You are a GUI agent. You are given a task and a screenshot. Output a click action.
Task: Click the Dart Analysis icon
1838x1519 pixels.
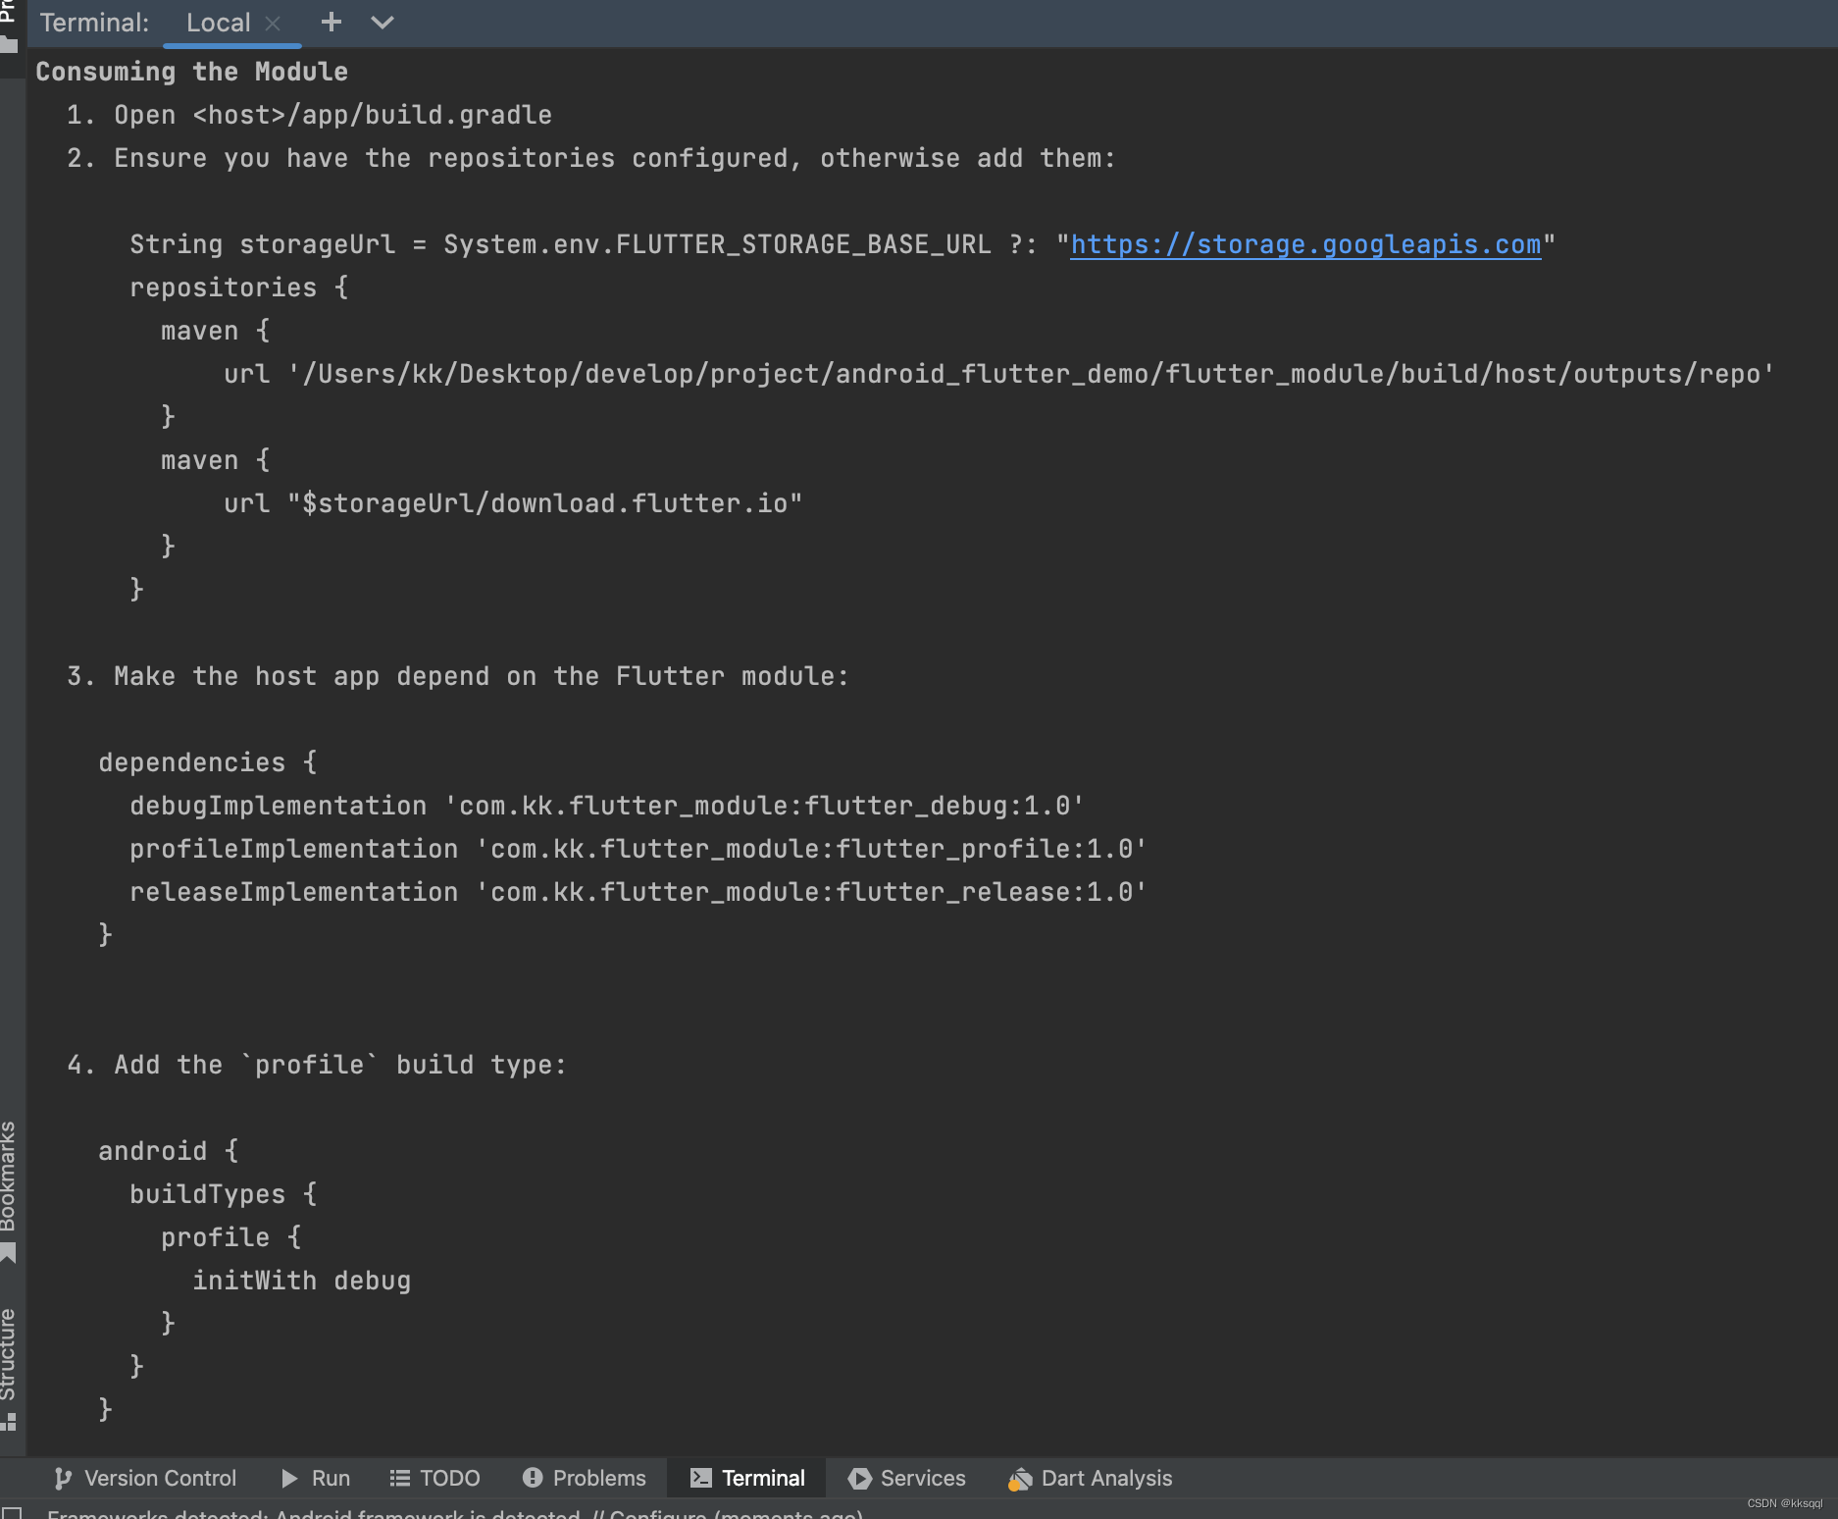pos(1020,1478)
